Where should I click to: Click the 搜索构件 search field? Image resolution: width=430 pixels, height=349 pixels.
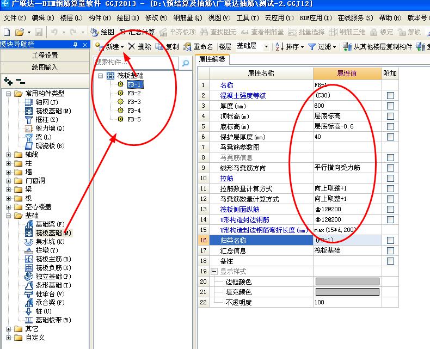click(136, 62)
